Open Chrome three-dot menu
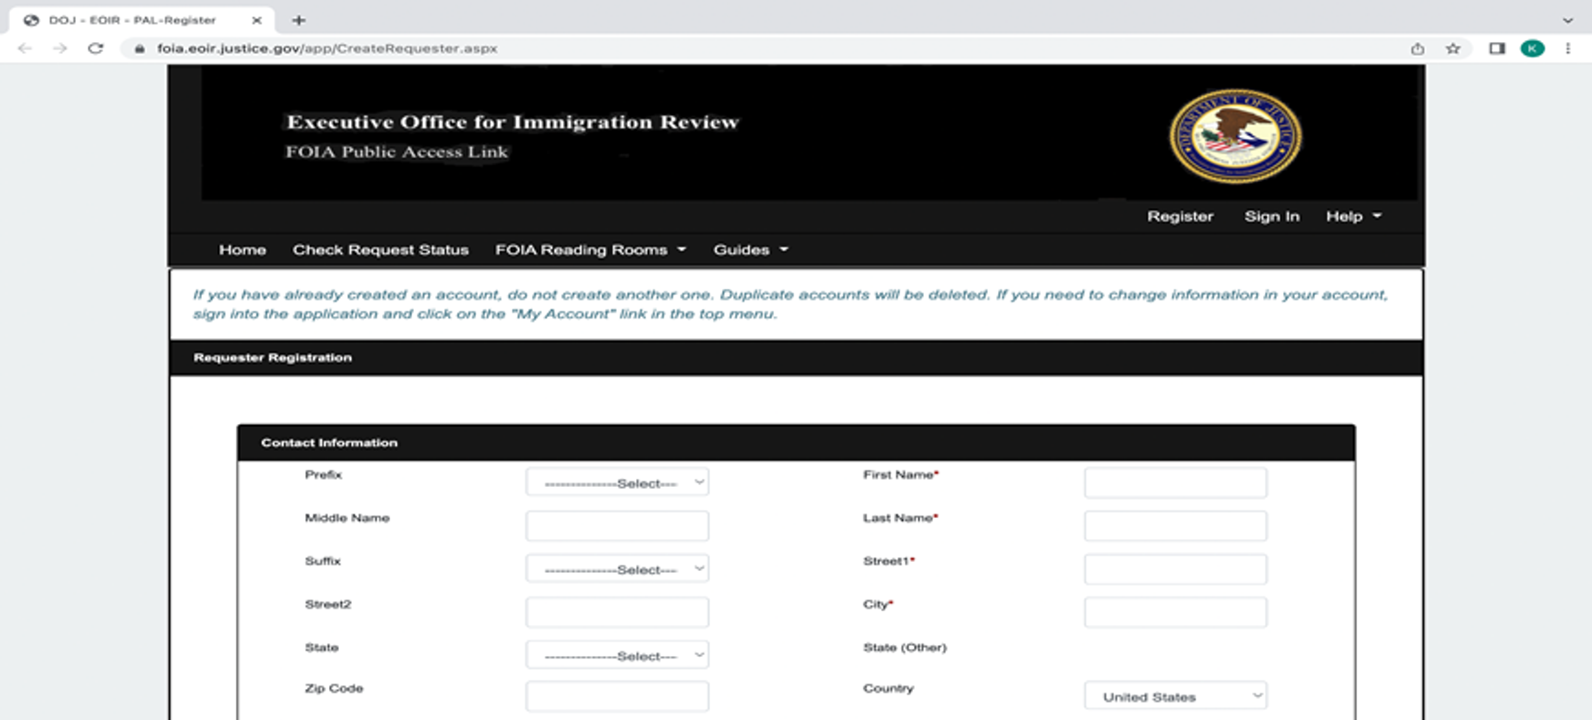 1568,48
